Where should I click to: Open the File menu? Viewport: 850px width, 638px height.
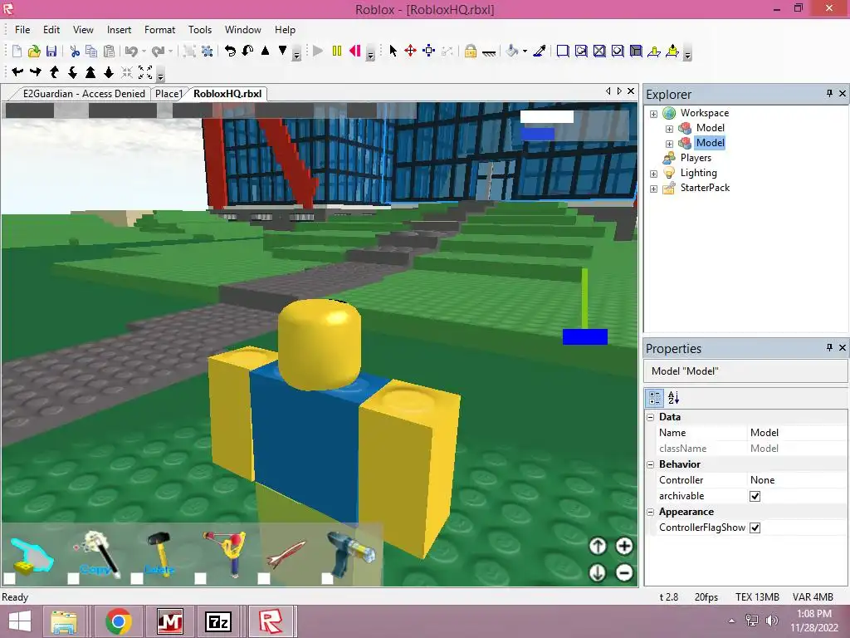click(22, 30)
